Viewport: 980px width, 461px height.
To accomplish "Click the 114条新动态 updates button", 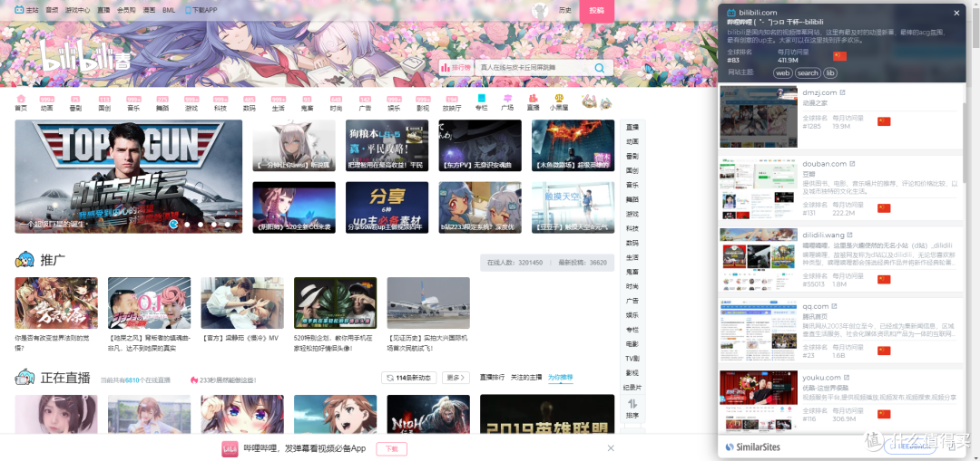I will pyautogui.click(x=407, y=378).
